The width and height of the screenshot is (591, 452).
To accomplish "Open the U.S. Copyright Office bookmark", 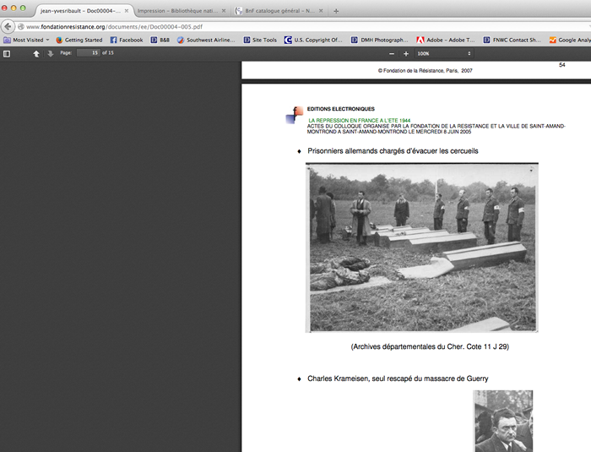I will [313, 40].
